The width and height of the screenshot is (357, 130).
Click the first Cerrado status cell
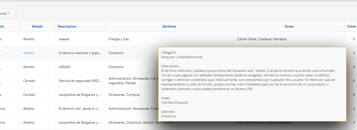click(x=29, y=81)
